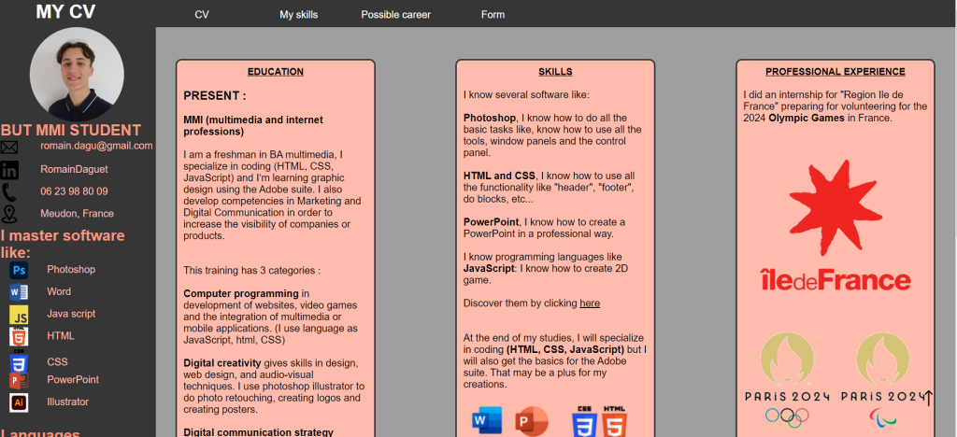Screen dimensions: 957x437
Task: Open the Form nav link
Action: [493, 15]
